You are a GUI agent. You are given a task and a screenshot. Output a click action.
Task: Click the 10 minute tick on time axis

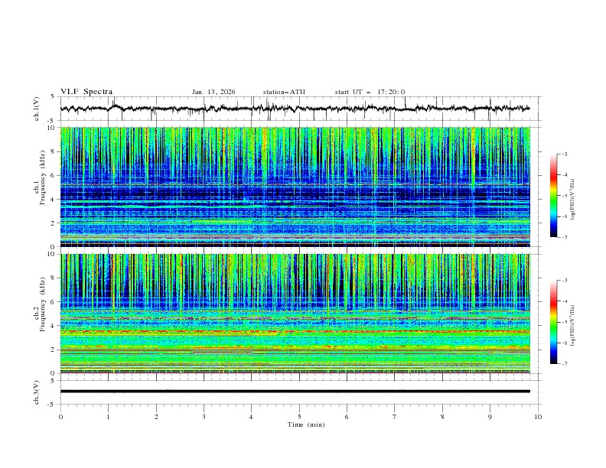538,417
